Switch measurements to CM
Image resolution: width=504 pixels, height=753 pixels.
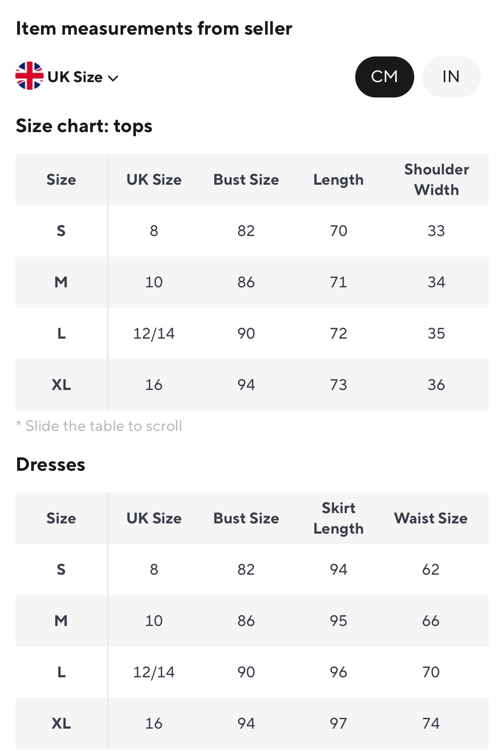click(x=384, y=77)
